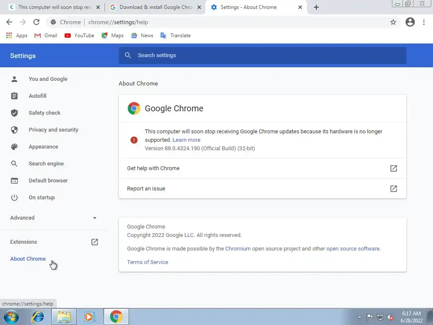The image size is (433, 325).
Task: Show hidden tray icons arrow
Action: click(359, 317)
